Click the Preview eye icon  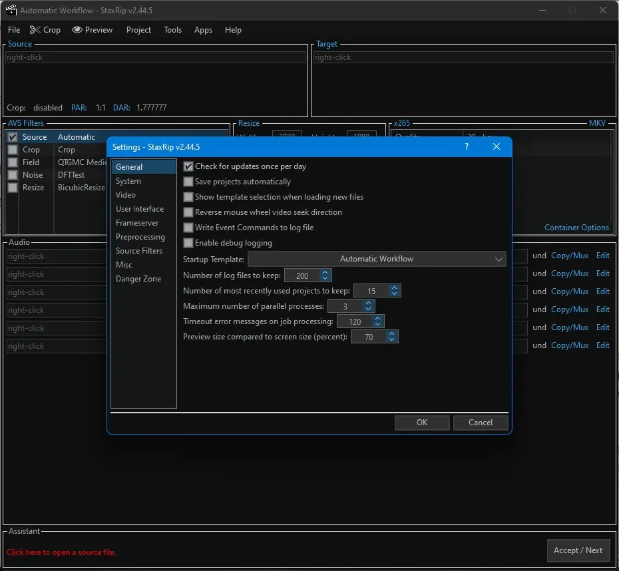77,30
